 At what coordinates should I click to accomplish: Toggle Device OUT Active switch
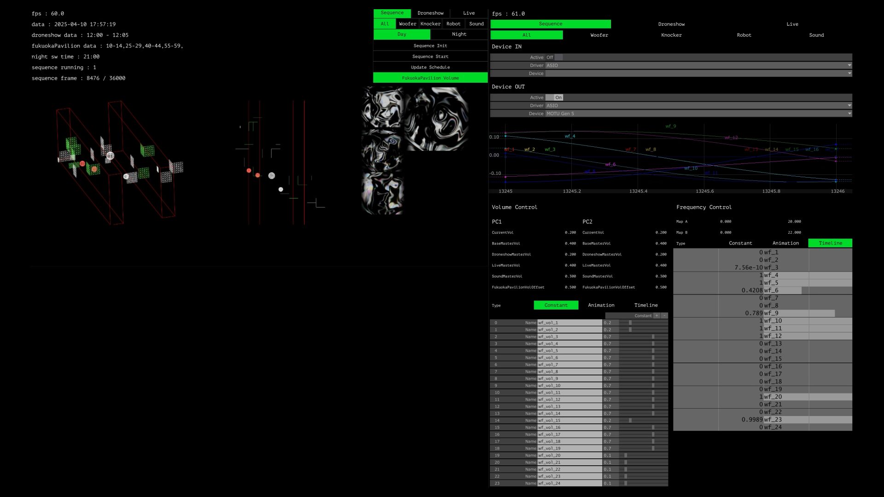point(554,98)
